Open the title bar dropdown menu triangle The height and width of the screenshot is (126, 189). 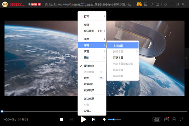pos(166,4)
